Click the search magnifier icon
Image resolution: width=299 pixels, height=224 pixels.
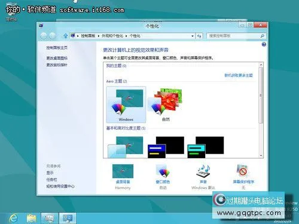click(262, 36)
